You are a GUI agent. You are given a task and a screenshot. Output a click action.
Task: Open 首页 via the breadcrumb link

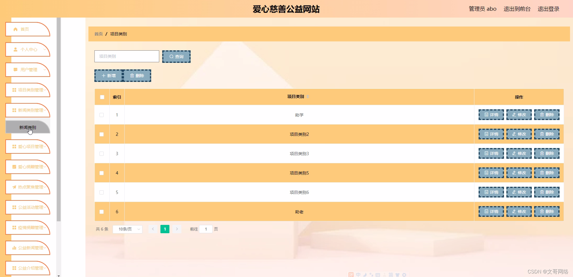[98, 34]
